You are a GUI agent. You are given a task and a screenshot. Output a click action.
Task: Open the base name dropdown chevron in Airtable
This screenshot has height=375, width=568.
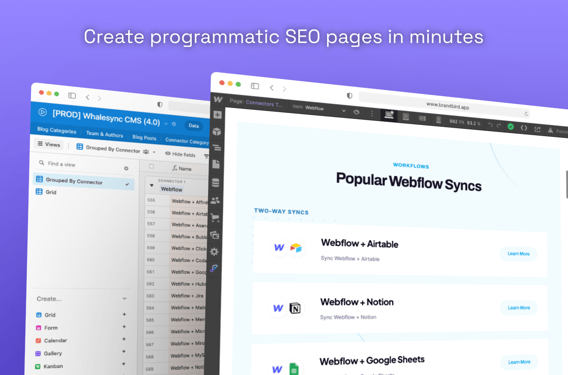166,124
